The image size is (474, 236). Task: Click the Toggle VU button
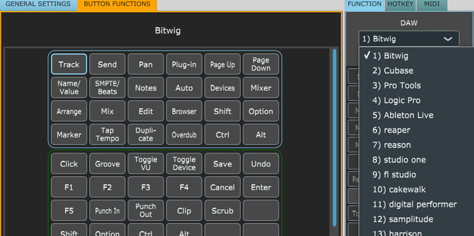[145, 163]
